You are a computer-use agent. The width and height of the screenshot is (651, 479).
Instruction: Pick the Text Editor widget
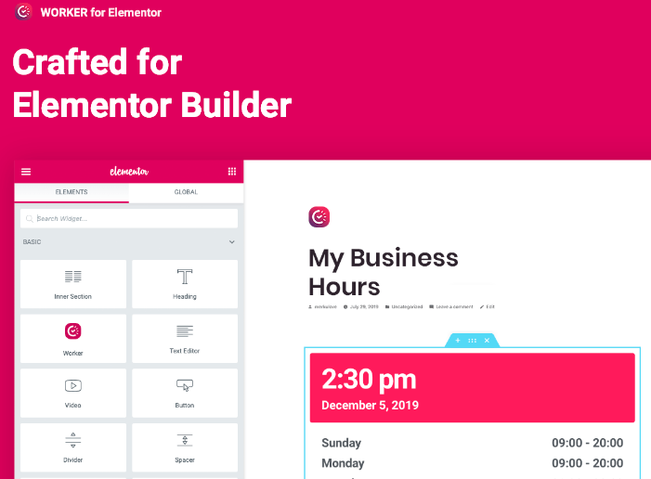coord(184,338)
